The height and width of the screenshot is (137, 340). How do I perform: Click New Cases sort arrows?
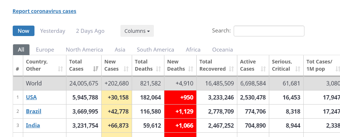tap(126, 69)
